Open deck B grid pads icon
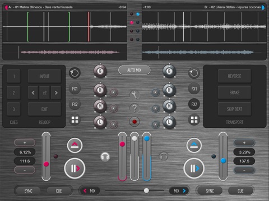This screenshot has width=269, height=201. pyautogui.click(x=194, y=119)
